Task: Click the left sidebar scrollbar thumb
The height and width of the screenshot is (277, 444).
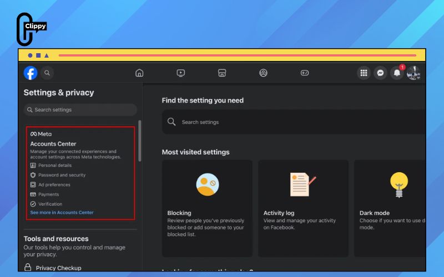Action: point(140,141)
